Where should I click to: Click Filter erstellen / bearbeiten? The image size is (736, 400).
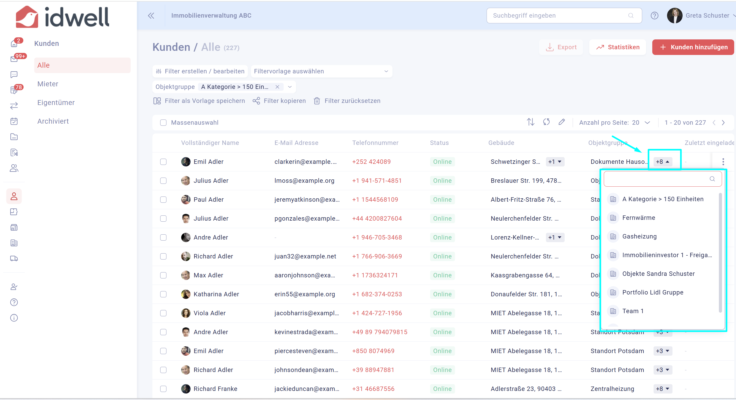click(200, 71)
